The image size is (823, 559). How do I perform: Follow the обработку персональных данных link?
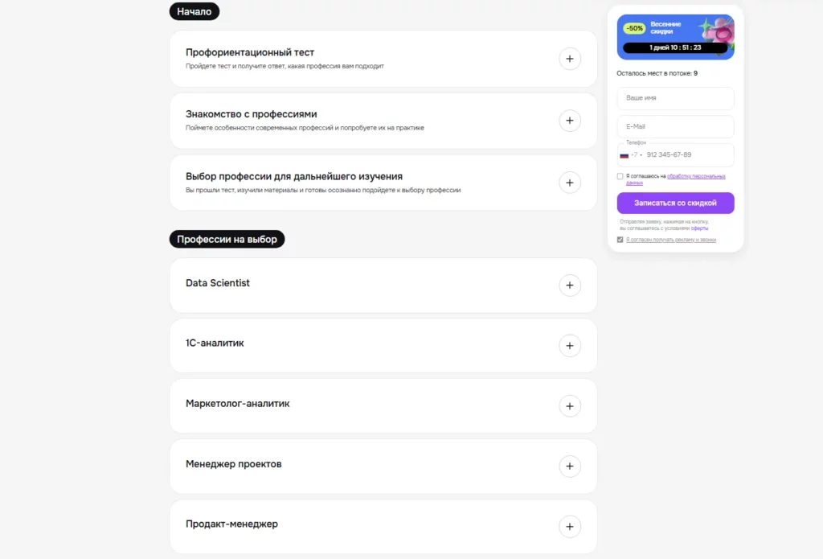[694, 176]
